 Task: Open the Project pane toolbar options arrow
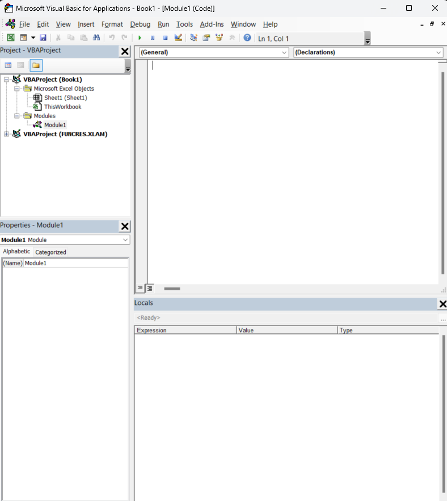128,66
